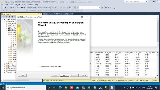Click the back navigation icon in toolbar

4,8
